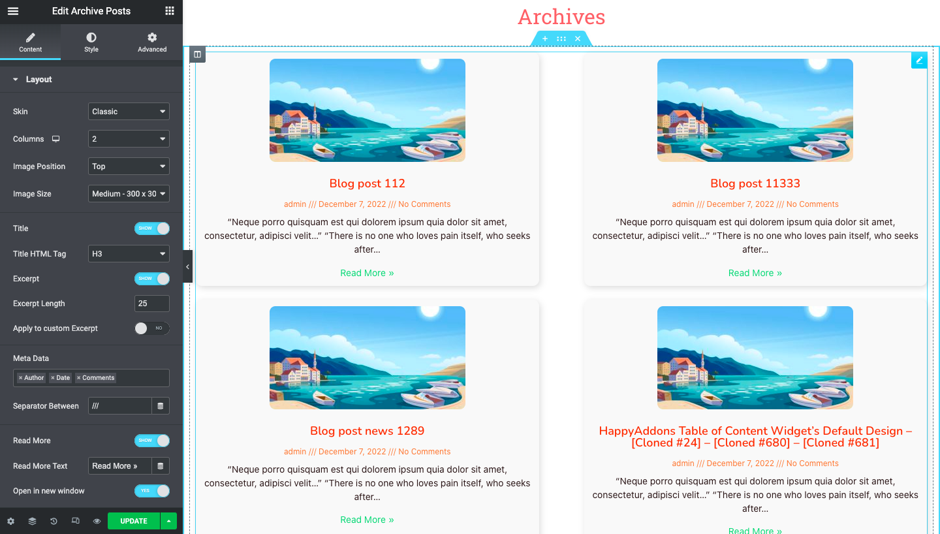Open the Navigator panel icon
The height and width of the screenshot is (534, 940).
(32, 521)
